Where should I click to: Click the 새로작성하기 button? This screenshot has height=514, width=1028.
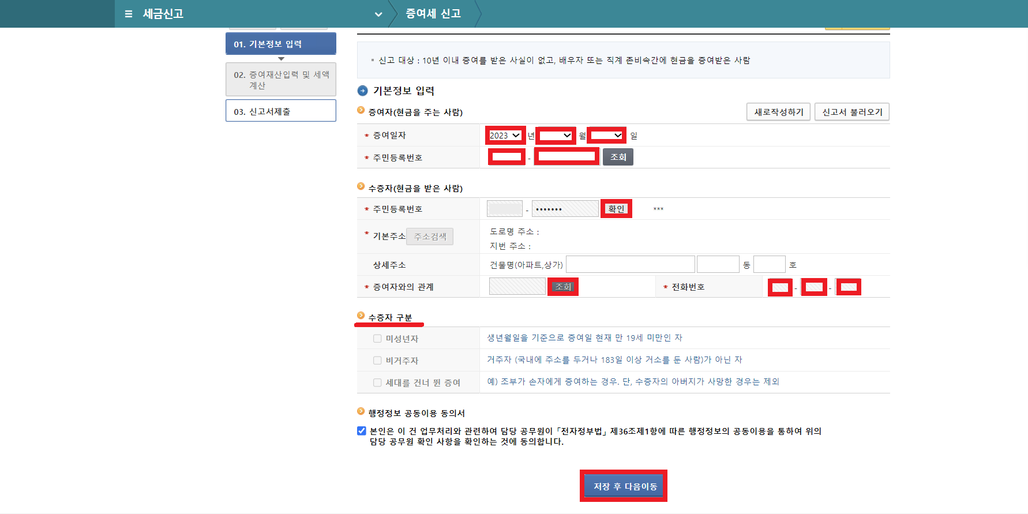click(779, 112)
